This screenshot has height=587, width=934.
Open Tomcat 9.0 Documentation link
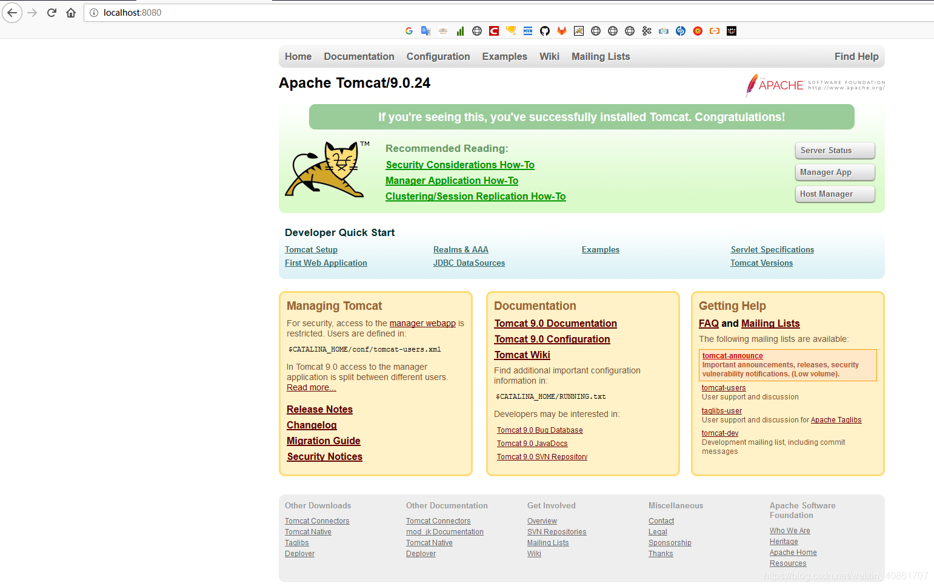[556, 324]
